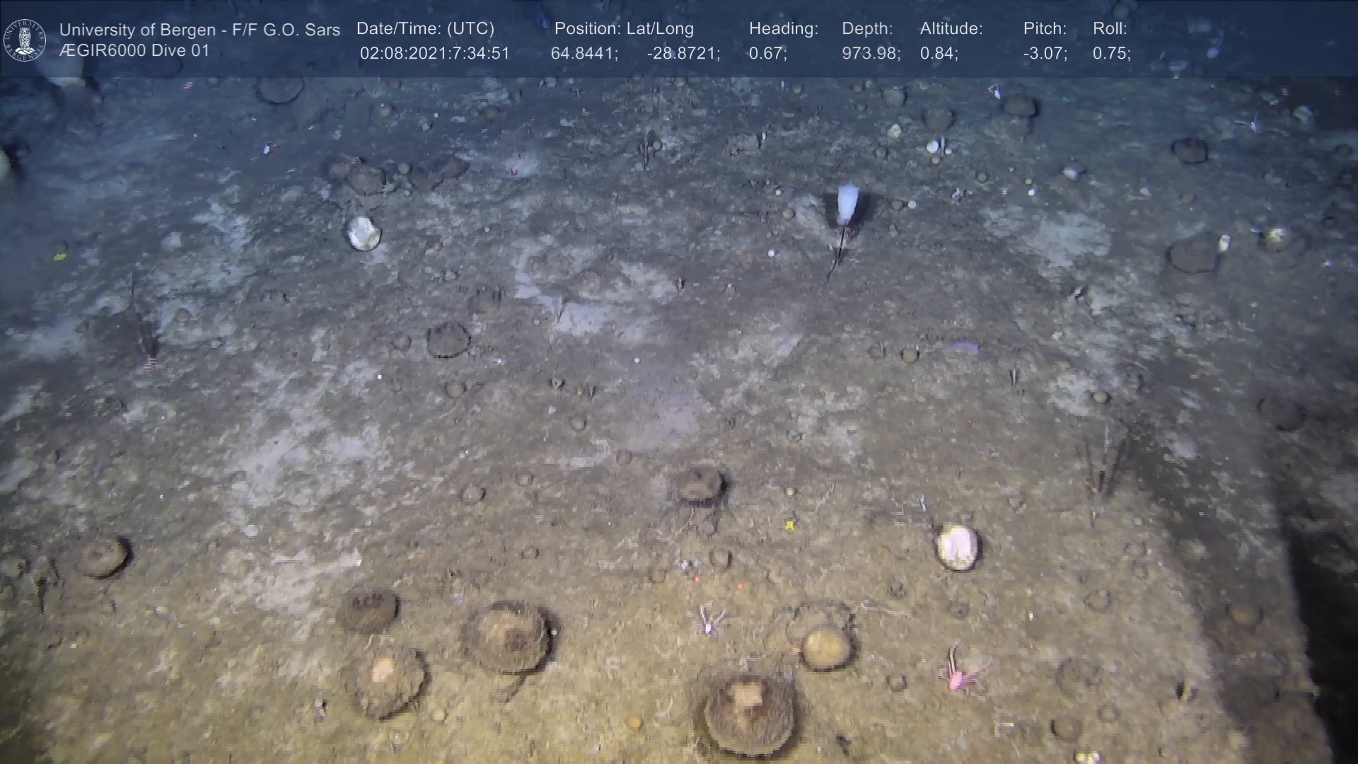Click the Altitude label
Image resolution: width=1358 pixels, height=764 pixels.
951,29
